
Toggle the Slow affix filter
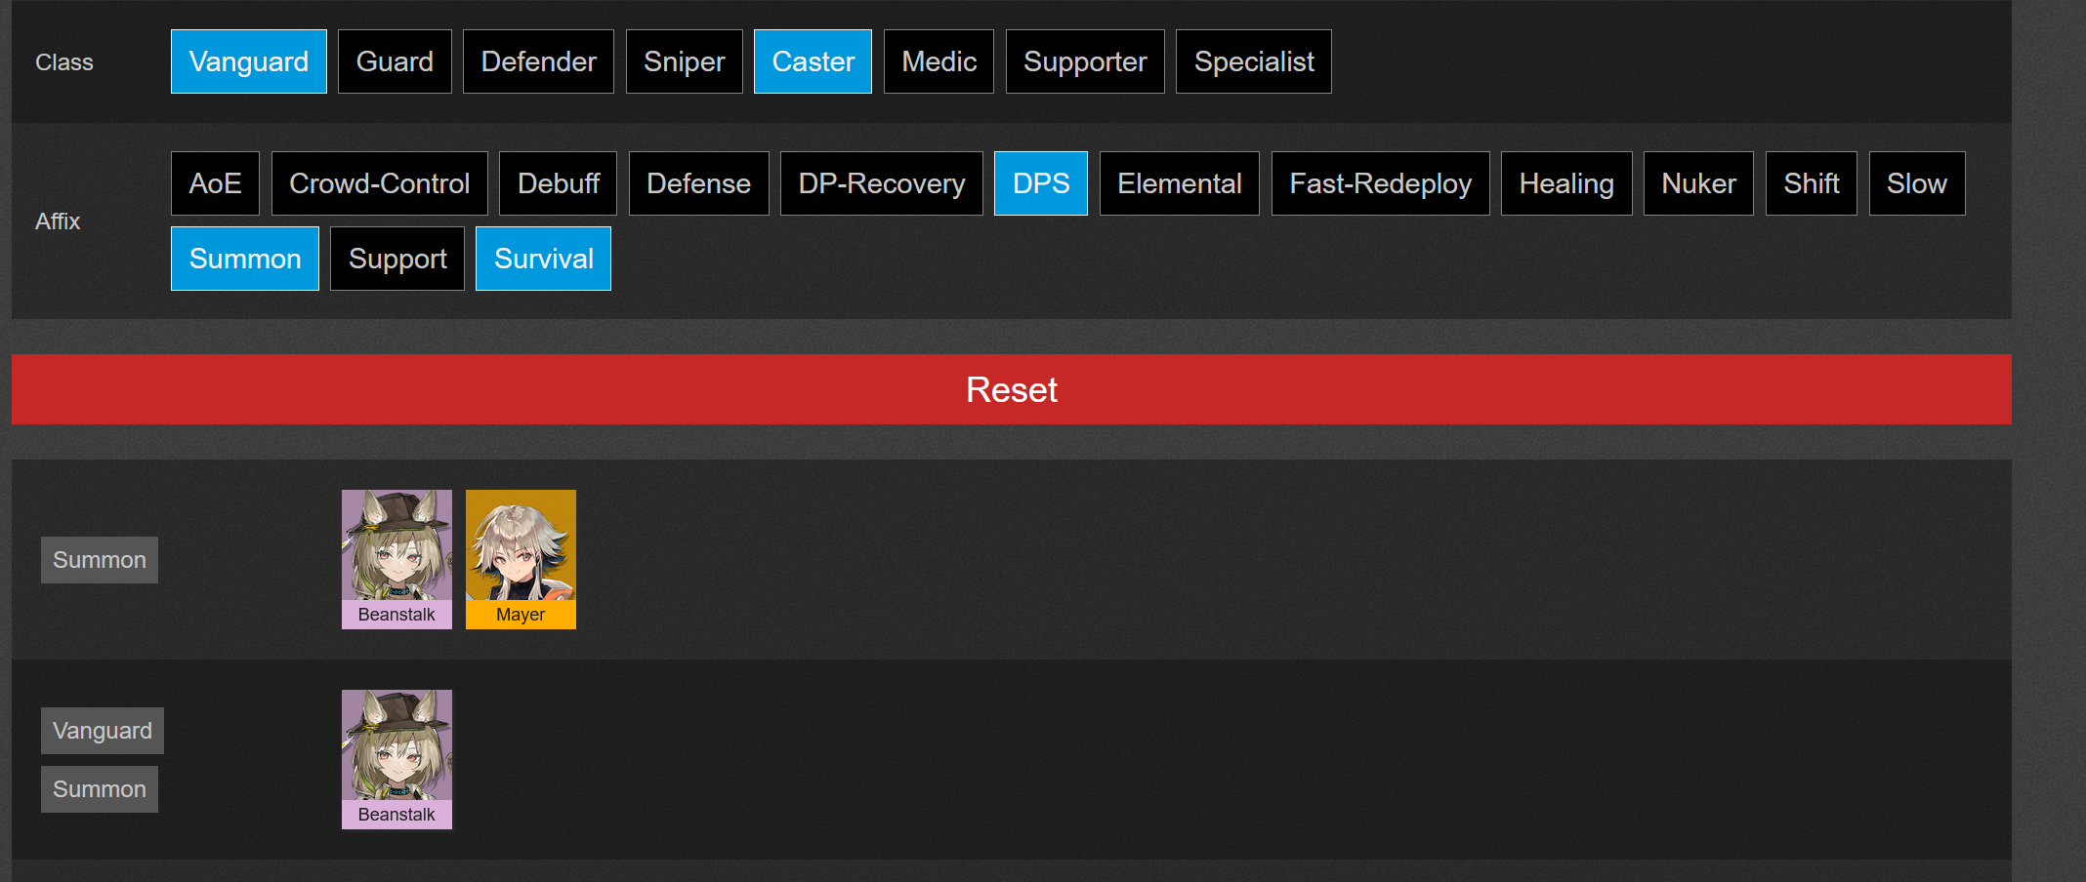click(1916, 183)
